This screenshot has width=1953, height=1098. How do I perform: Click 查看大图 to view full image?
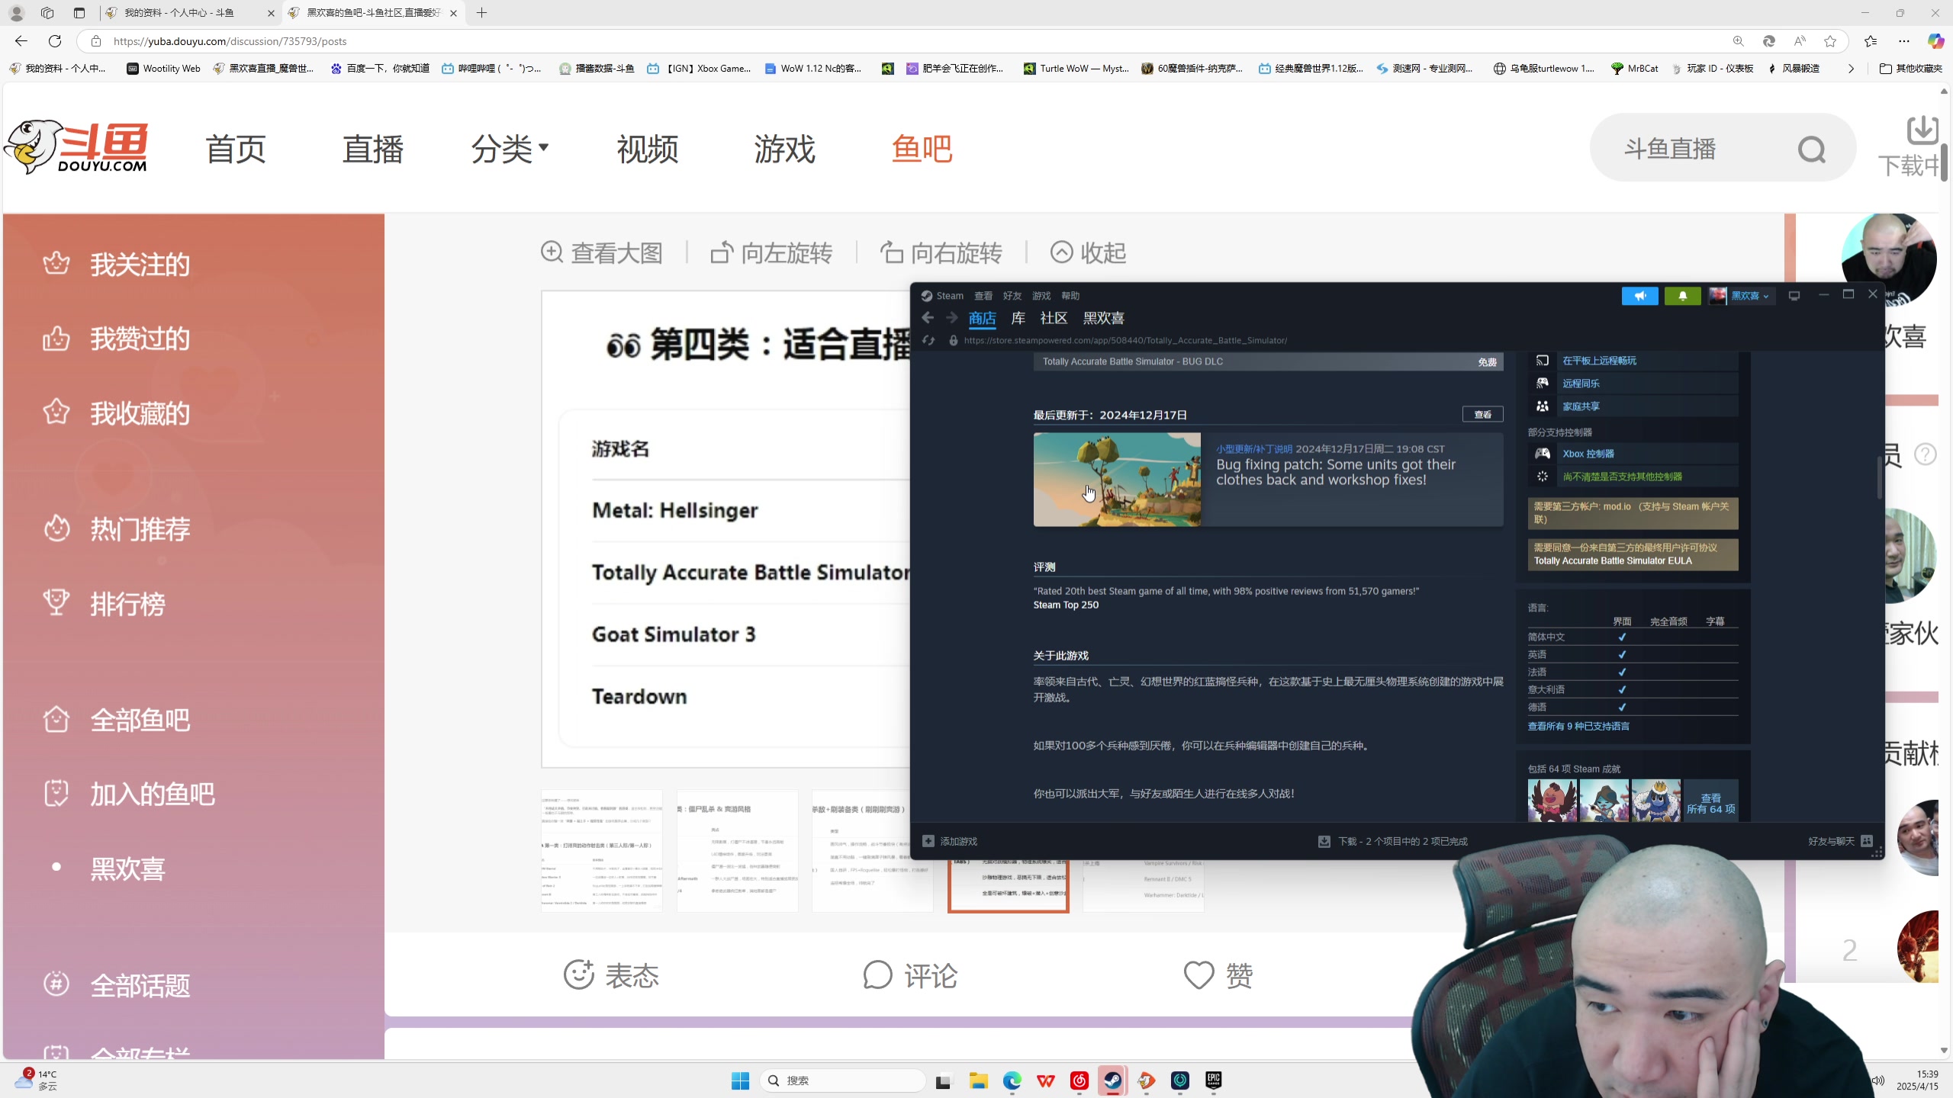(602, 252)
